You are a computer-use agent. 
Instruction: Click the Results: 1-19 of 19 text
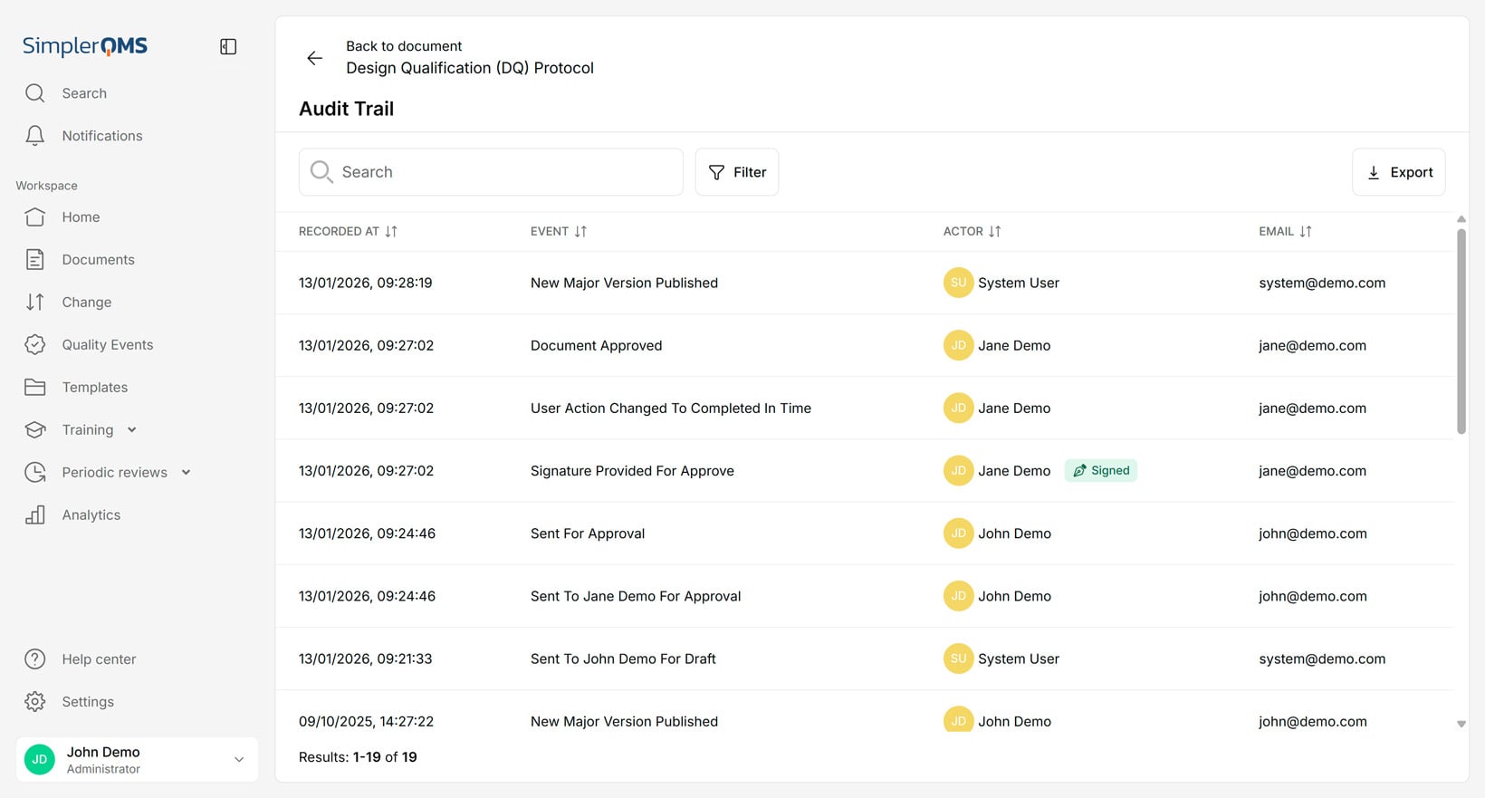[x=358, y=757]
